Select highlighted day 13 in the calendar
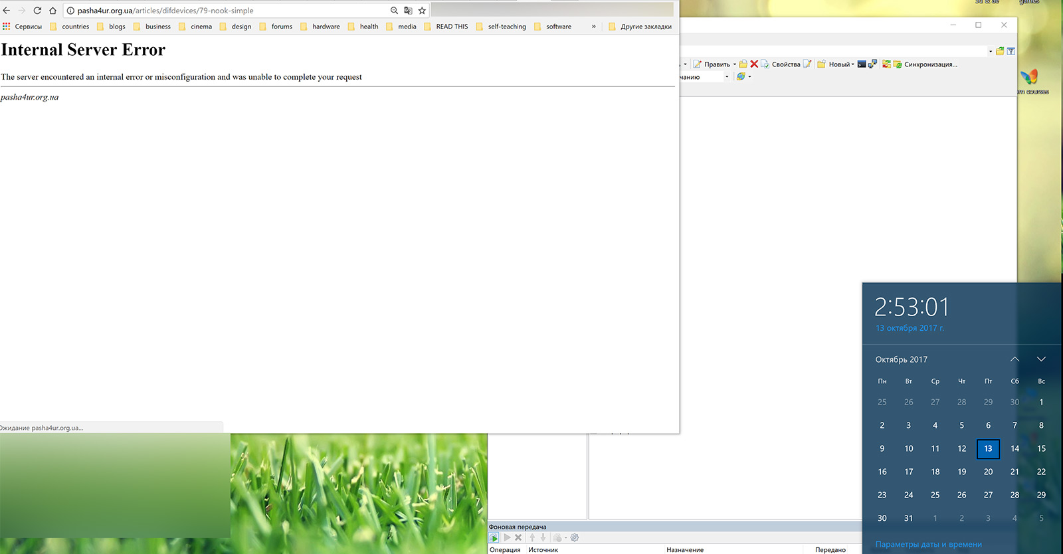Screen dimensions: 1063x554 point(988,449)
